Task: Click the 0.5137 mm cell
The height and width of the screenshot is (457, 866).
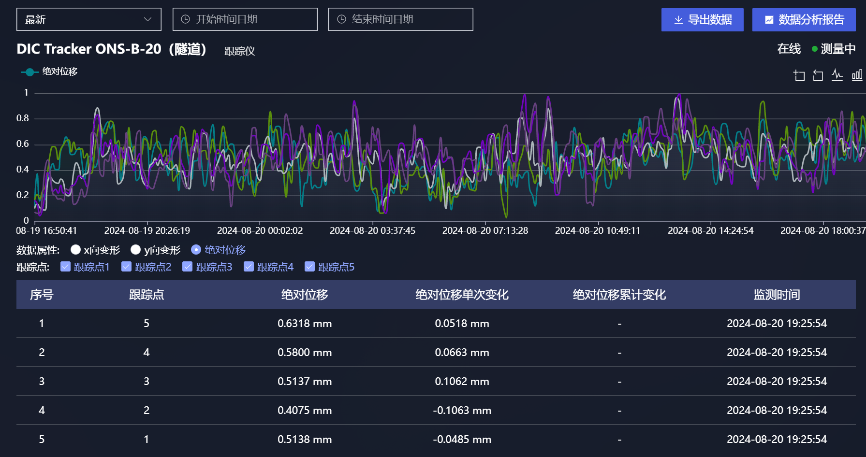Action: 305,381
